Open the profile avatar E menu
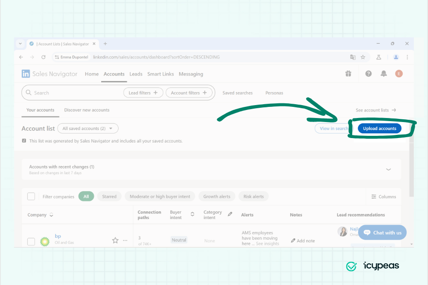The width and height of the screenshot is (428, 285). pyautogui.click(x=399, y=73)
